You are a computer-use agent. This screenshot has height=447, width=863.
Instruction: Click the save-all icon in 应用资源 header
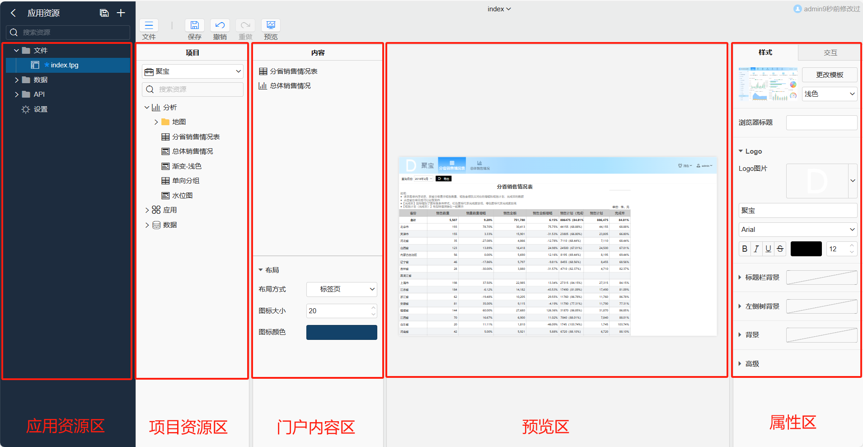104,13
